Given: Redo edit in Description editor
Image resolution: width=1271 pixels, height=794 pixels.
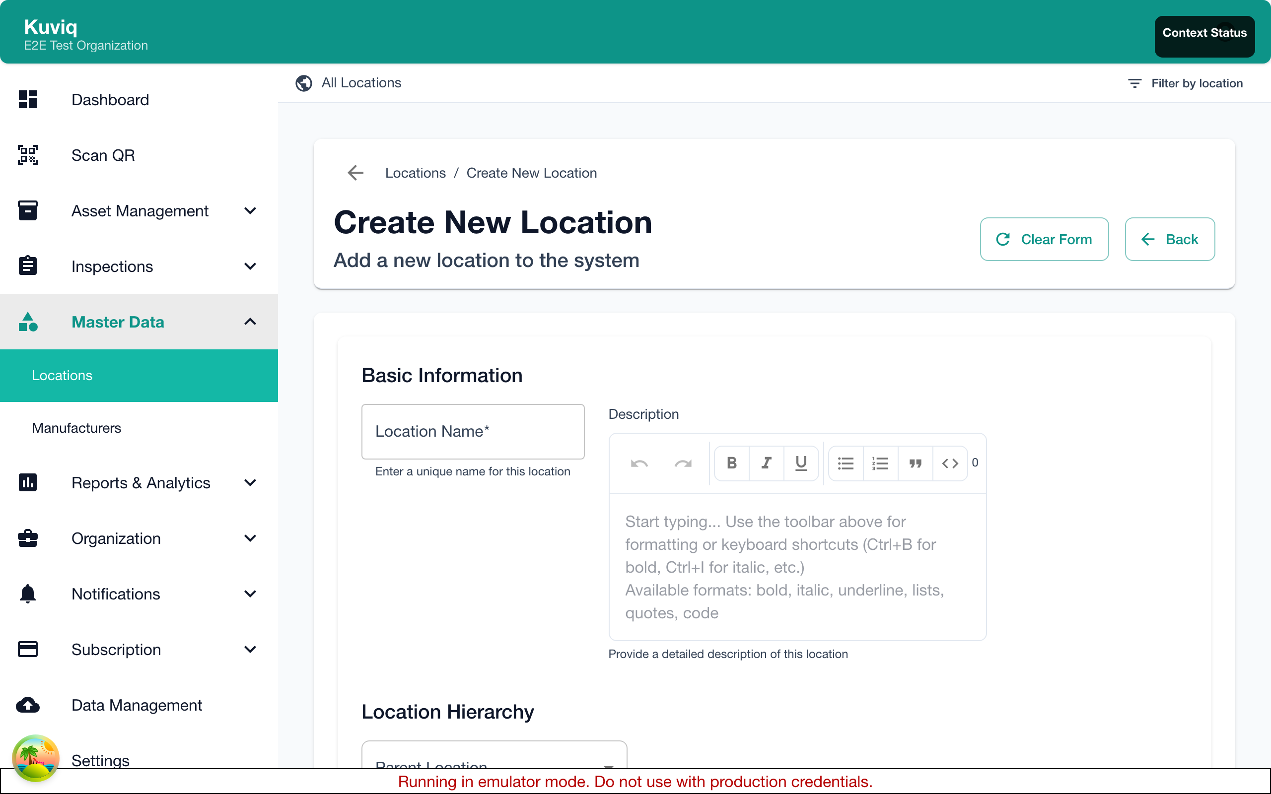Looking at the screenshot, I should coord(683,463).
